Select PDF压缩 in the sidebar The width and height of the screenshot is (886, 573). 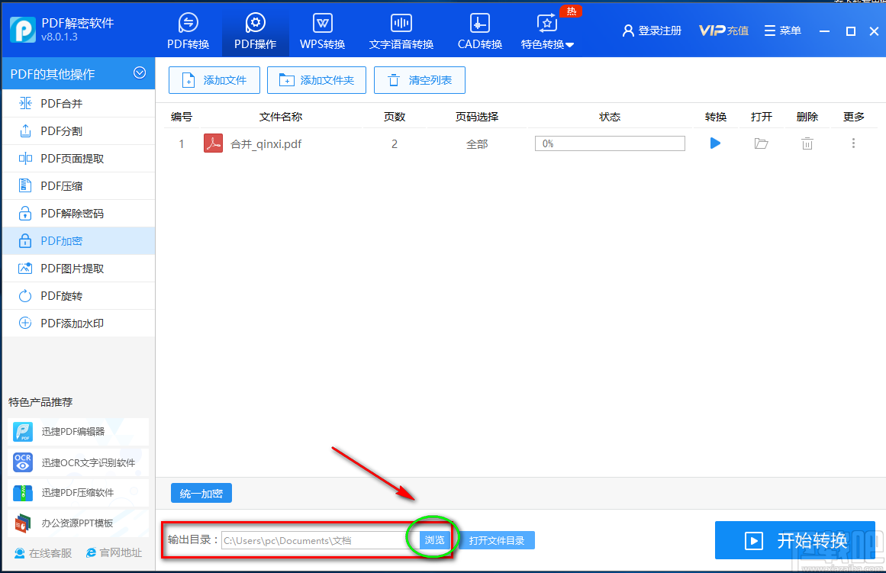point(79,186)
